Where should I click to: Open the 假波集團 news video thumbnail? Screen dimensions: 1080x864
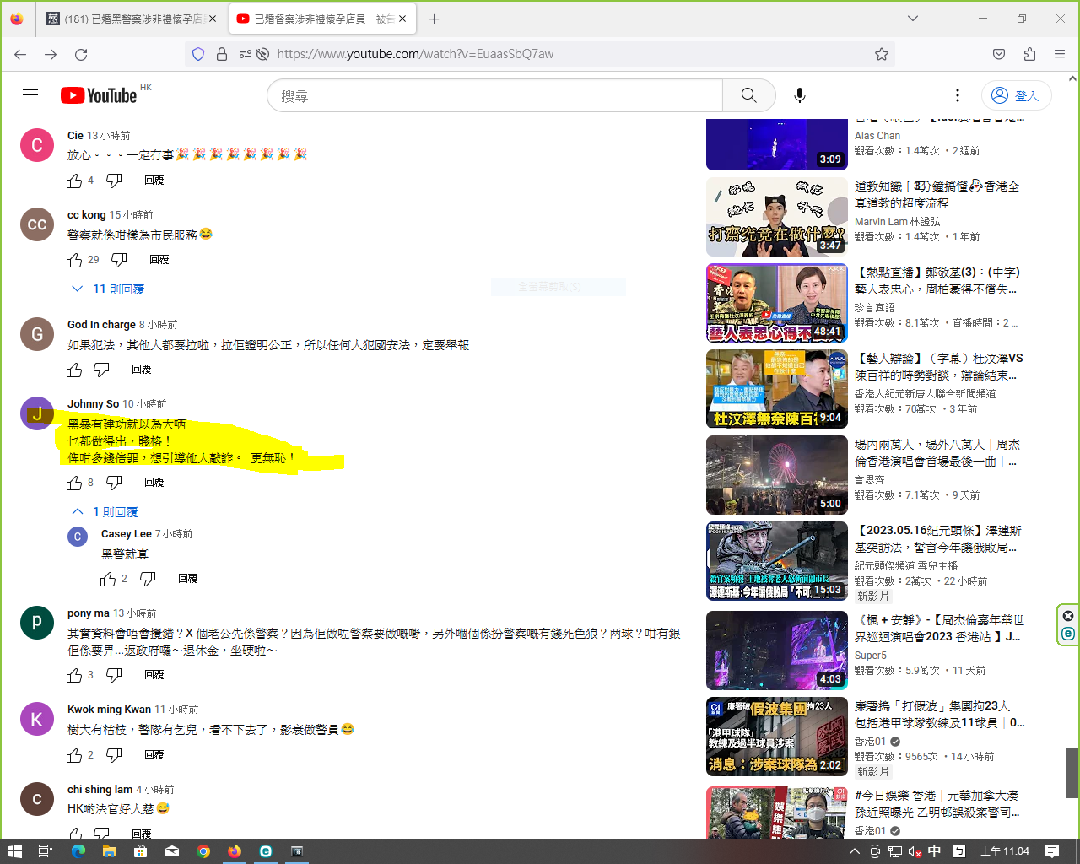pos(777,737)
